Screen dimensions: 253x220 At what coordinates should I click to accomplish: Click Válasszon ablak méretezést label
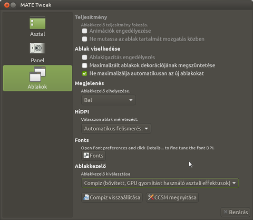110,120
